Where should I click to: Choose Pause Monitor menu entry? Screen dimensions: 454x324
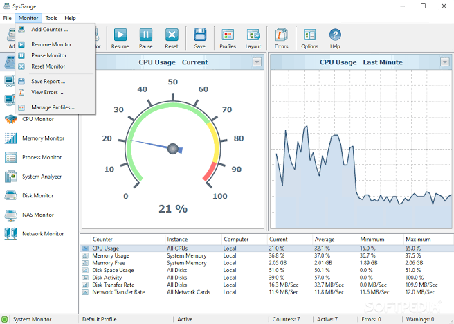click(55, 55)
